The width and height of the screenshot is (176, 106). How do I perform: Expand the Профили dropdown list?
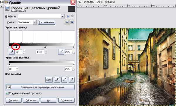click(x=62, y=16)
